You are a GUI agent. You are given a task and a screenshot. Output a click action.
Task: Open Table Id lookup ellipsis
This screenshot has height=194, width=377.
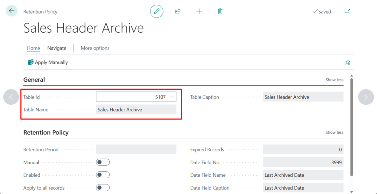coord(172,97)
